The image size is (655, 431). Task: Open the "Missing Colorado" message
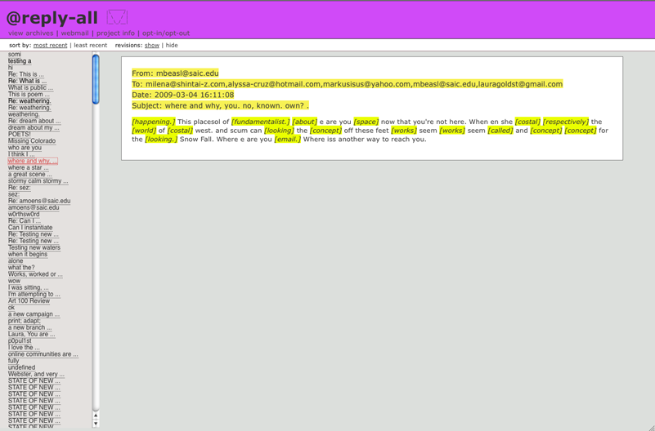[32, 141]
